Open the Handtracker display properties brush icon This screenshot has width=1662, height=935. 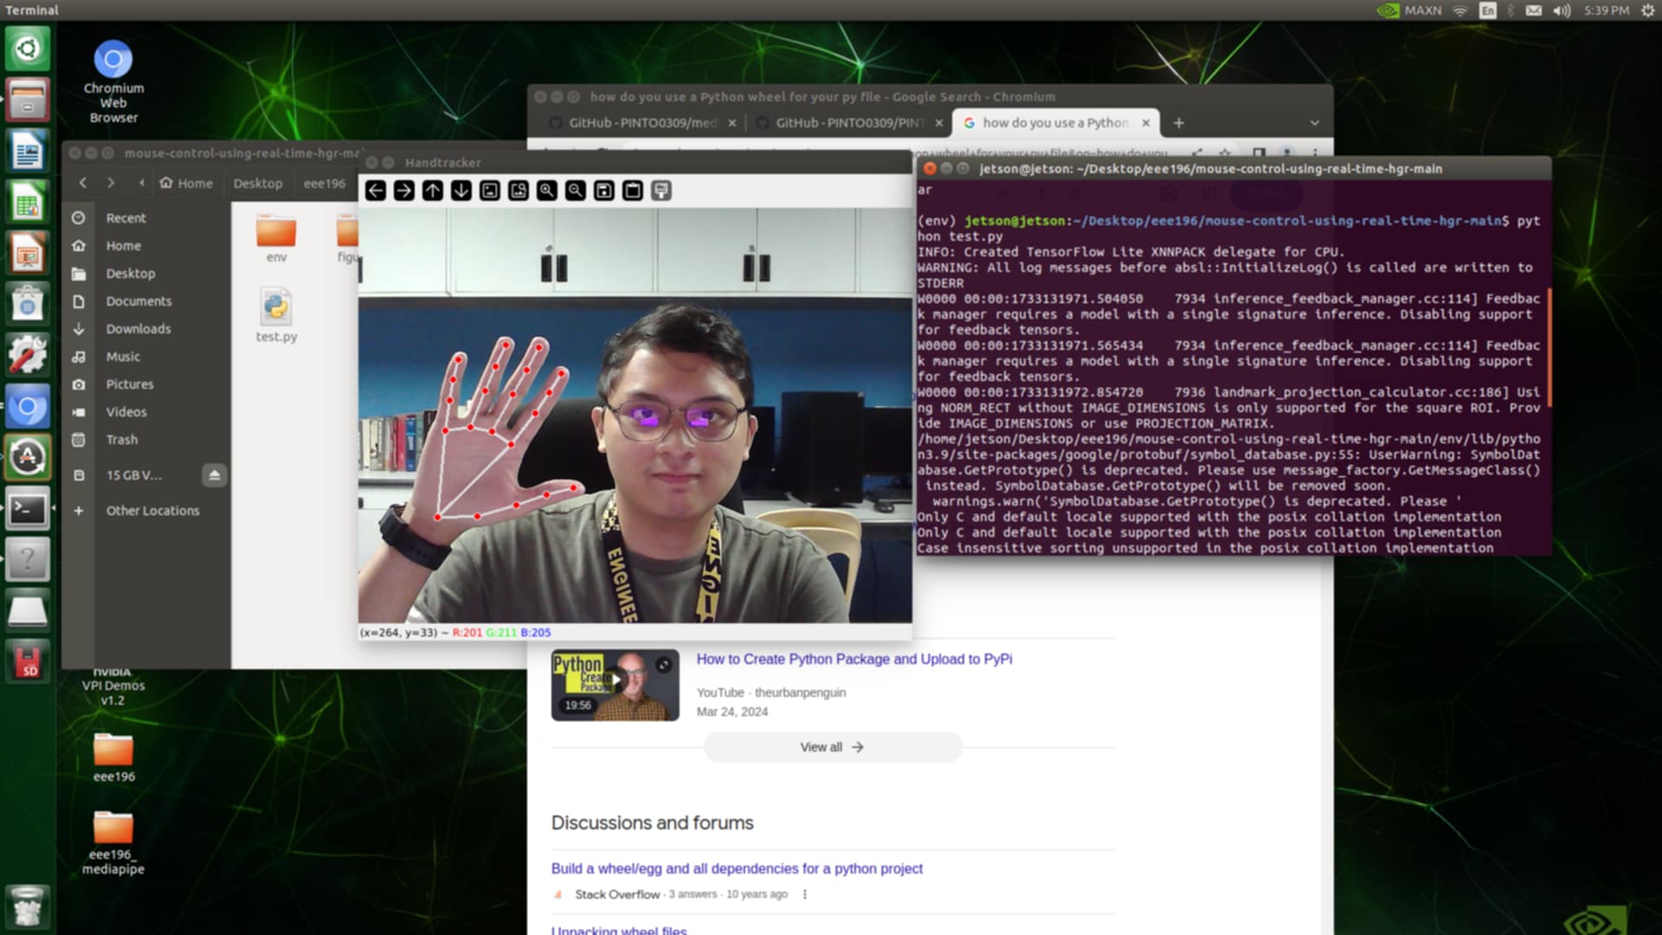point(661,190)
